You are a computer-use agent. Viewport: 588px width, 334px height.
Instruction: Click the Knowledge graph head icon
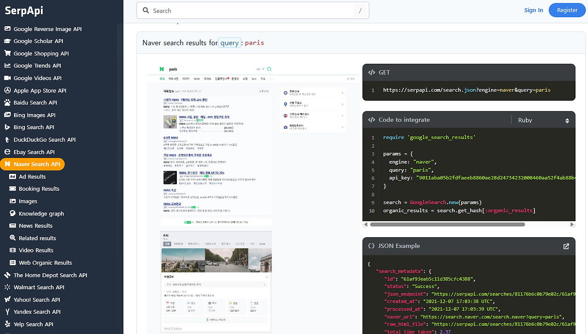(12, 213)
